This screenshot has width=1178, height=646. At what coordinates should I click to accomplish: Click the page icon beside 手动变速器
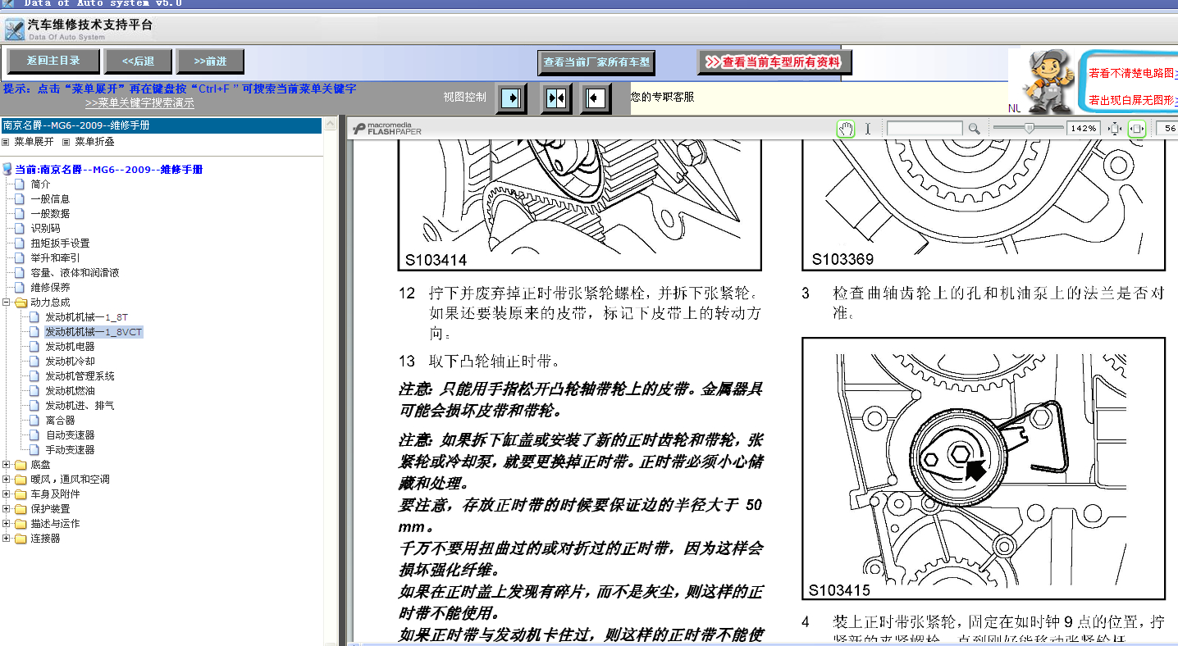click(36, 450)
